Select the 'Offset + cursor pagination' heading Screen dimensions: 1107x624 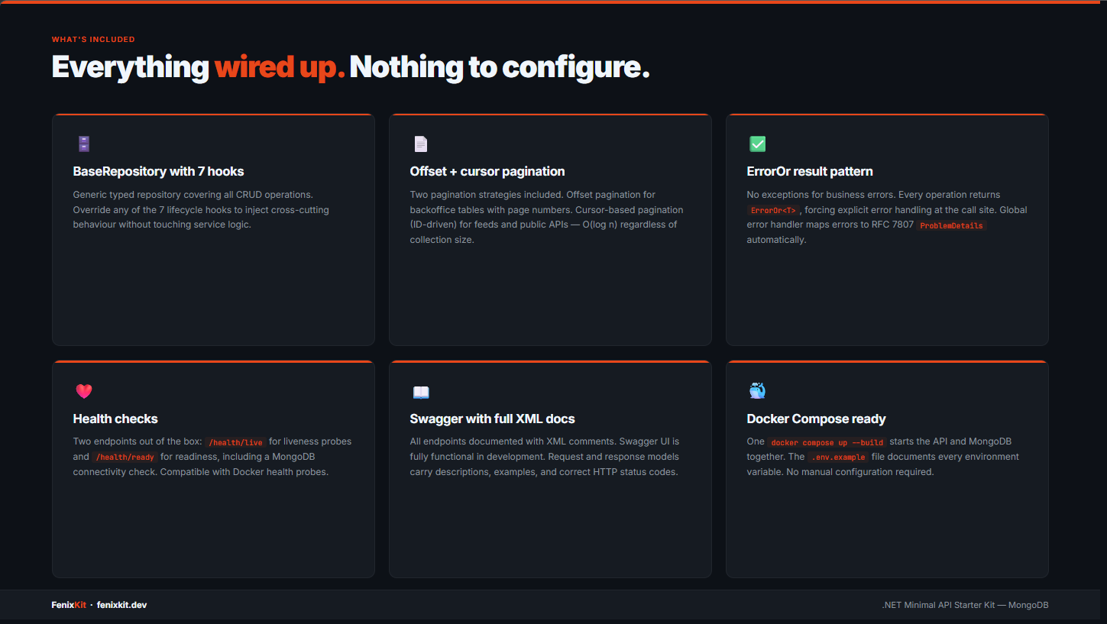[x=487, y=171]
